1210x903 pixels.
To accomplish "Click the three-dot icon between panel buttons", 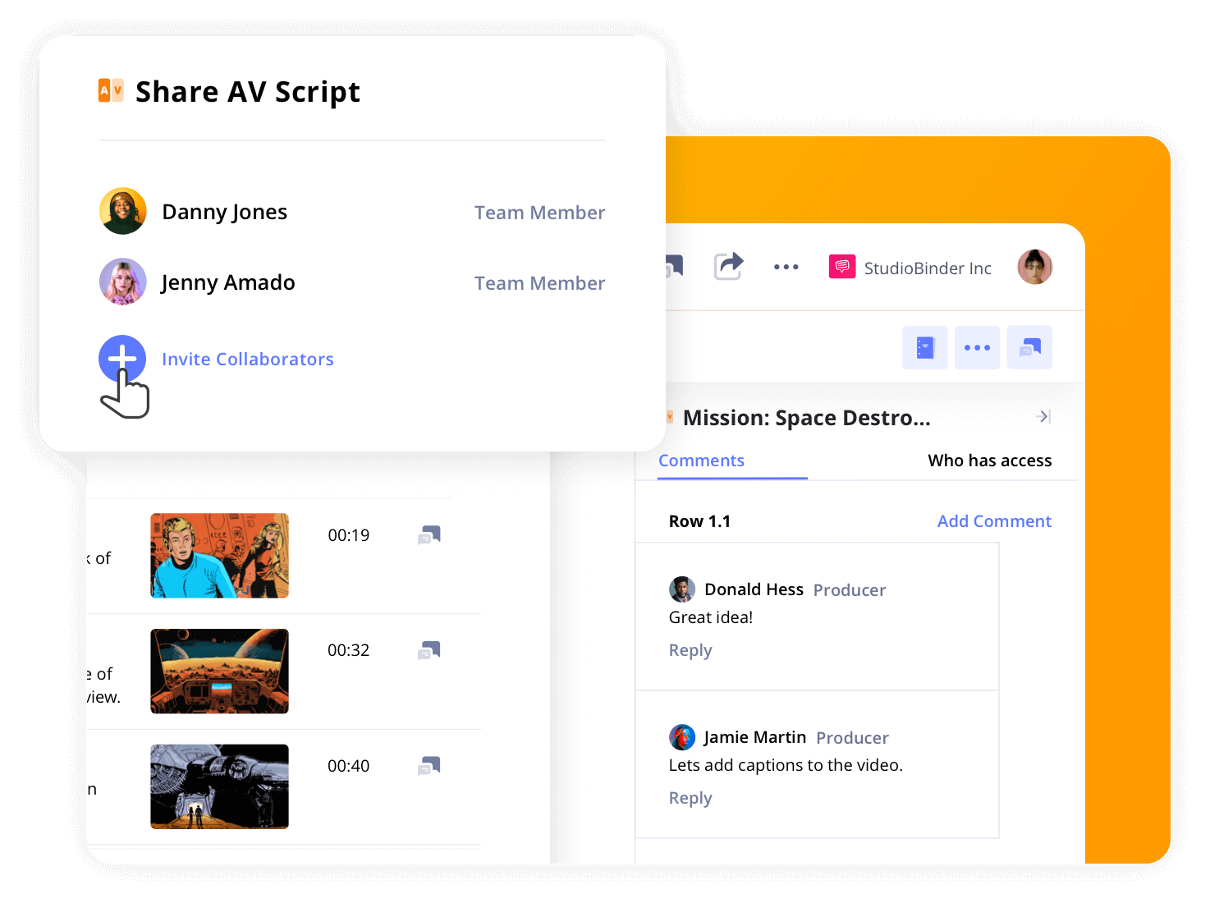I will pos(977,347).
